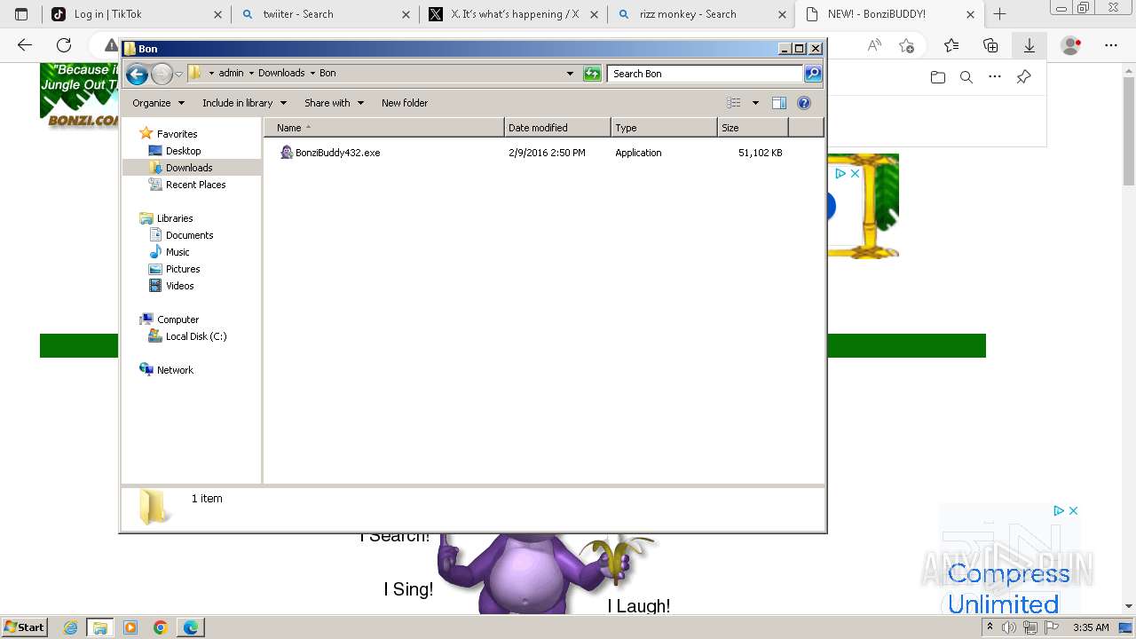1136x639 pixels.
Task: Click Downloads in the address breadcrumb
Action: click(x=281, y=74)
